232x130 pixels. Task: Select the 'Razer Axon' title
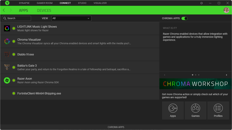click(x=24, y=79)
